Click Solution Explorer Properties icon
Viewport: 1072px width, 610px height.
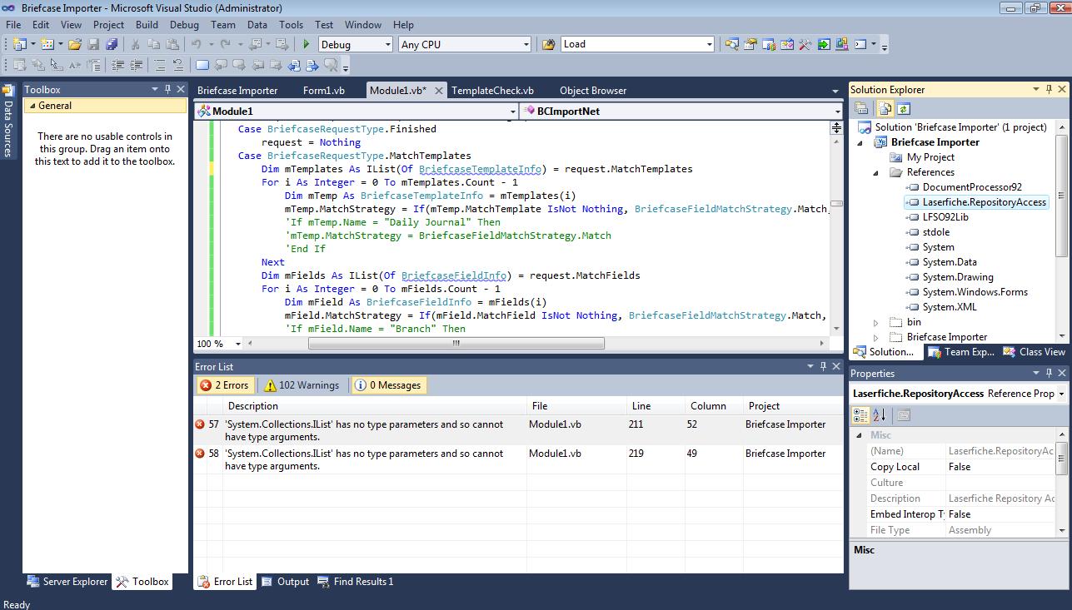(862, 108)
